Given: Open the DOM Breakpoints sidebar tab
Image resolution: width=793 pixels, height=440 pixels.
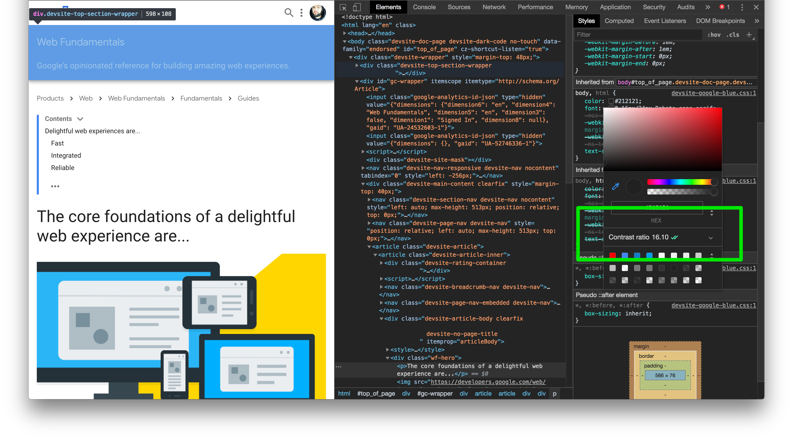Looking at the screenshot, I should click(x=720, y=21).
